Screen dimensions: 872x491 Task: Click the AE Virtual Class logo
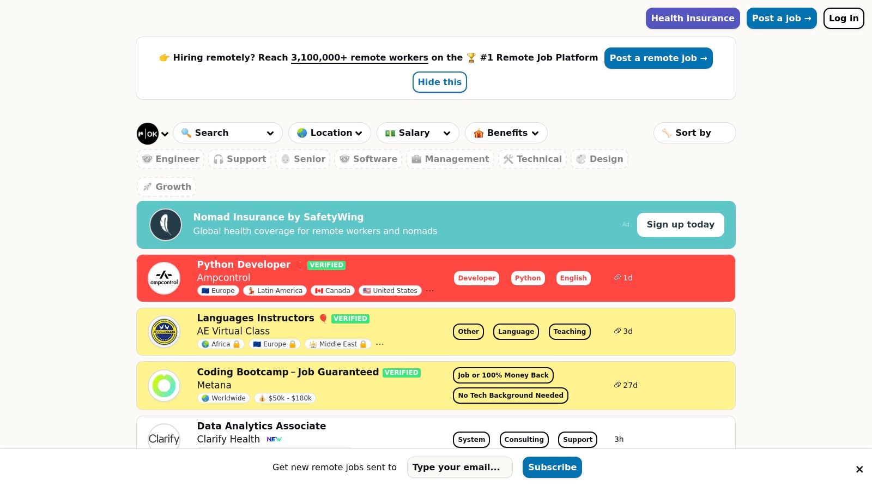click(164, 332)
